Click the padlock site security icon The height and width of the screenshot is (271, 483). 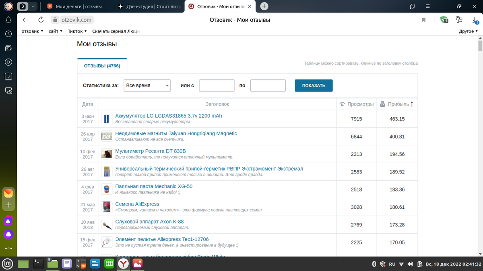click(56, 20)
